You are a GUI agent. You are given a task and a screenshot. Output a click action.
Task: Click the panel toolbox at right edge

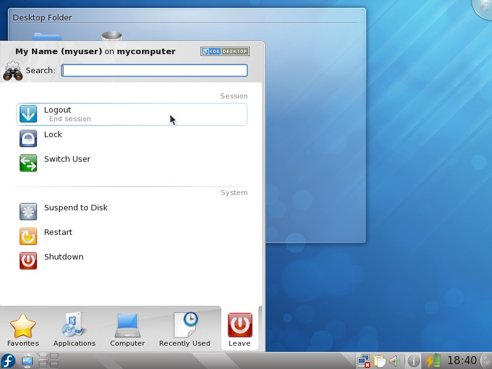487,360
